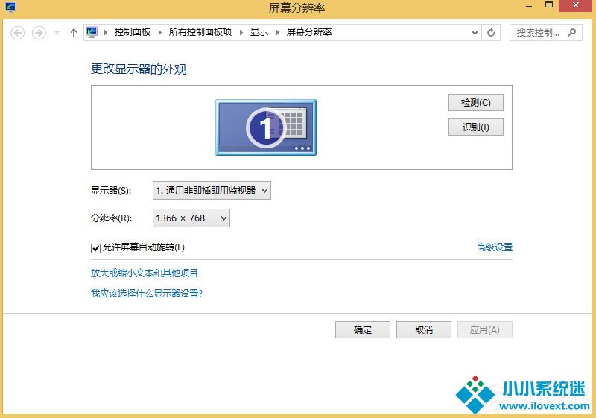This screenshot has height=418, width=596.
Task: Click the 识别(I) button
Action: [x=476, y=127]
